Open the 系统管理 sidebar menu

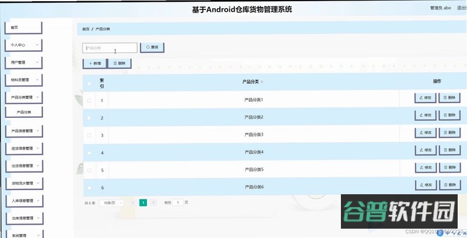tap(25, 235)
